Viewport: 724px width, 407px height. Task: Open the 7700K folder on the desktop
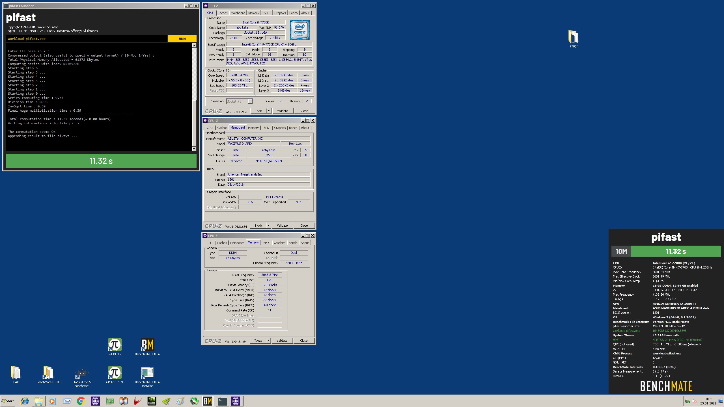pos(574,39)
